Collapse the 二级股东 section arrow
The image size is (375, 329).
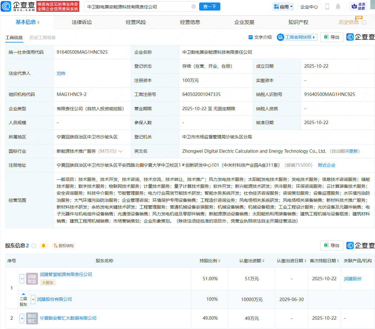coord(23,294)
